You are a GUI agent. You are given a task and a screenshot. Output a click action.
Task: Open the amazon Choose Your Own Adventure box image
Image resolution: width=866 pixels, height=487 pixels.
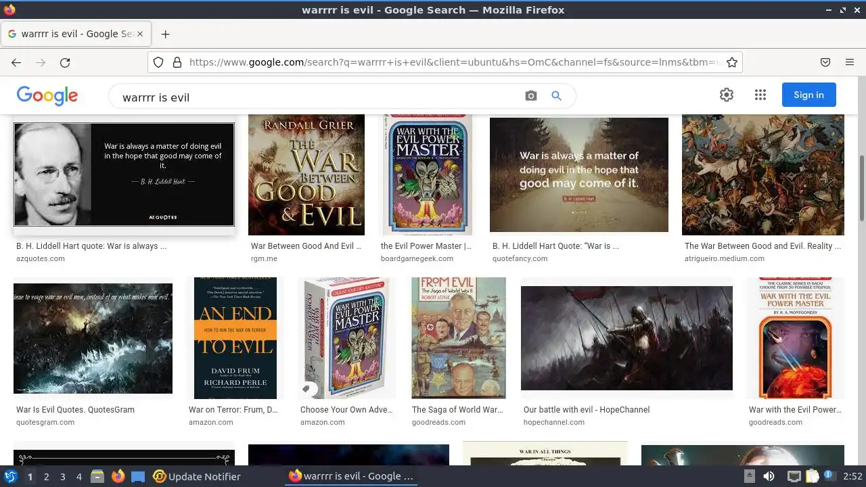(x=348, y=338)
